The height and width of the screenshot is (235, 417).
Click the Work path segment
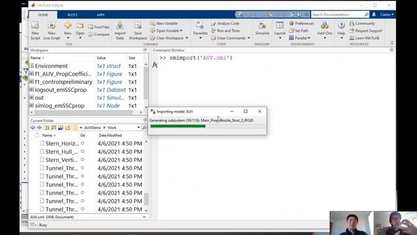point(112,128)
